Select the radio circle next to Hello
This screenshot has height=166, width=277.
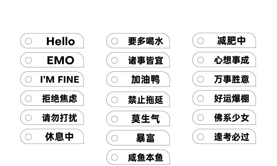tap(28, 41)
